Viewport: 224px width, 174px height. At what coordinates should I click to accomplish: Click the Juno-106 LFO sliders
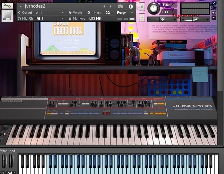[51, 104]
